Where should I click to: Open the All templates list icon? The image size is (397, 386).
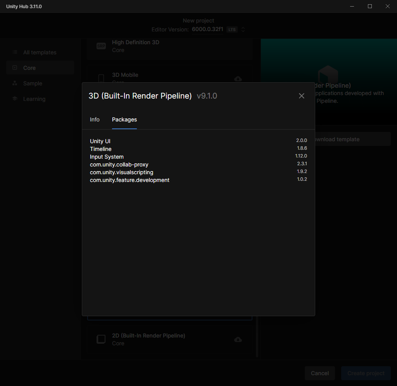pos(15,52)
